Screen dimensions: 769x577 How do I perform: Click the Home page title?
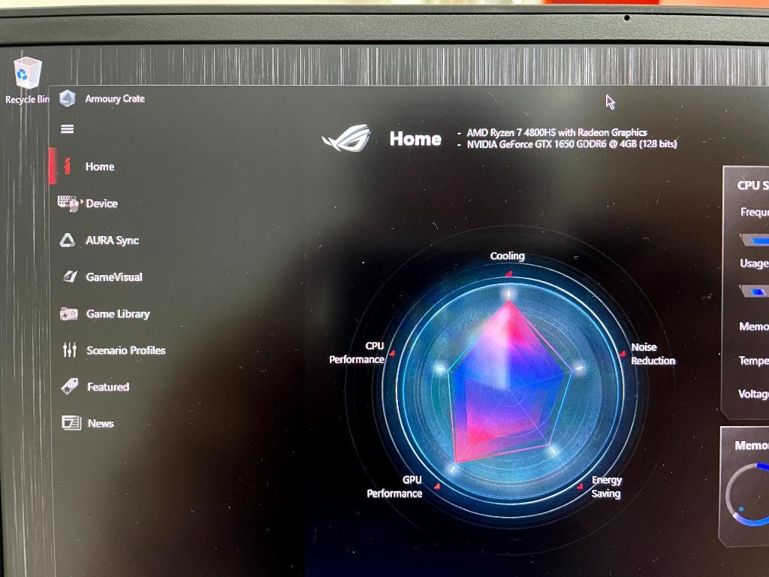click(415, 139)
